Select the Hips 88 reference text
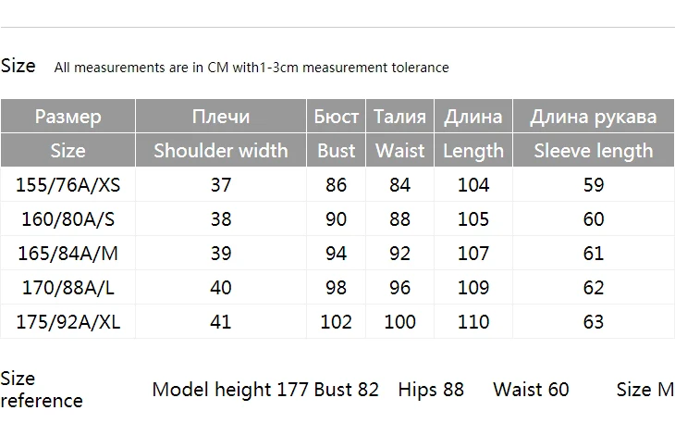Image resolution: width=675 pixels, height=423 pixels. (431, 390)
